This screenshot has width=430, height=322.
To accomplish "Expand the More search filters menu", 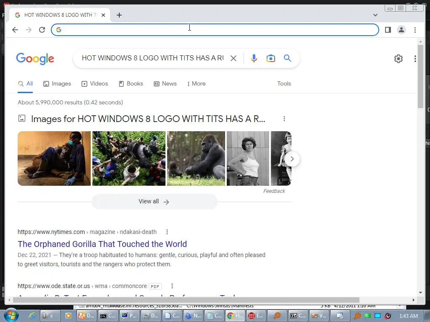I will pos(197,84).
